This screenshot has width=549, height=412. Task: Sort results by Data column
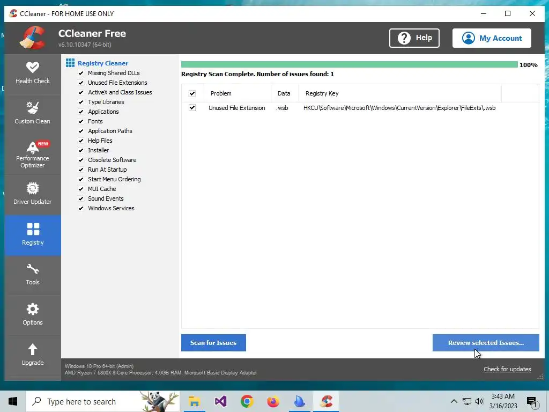coord(285,93)
